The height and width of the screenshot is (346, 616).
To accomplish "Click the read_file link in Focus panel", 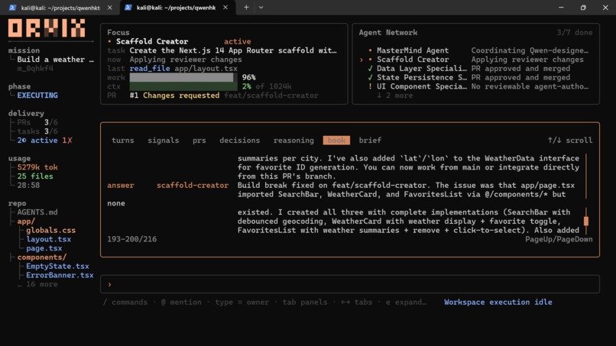I will tap(150, 68).
